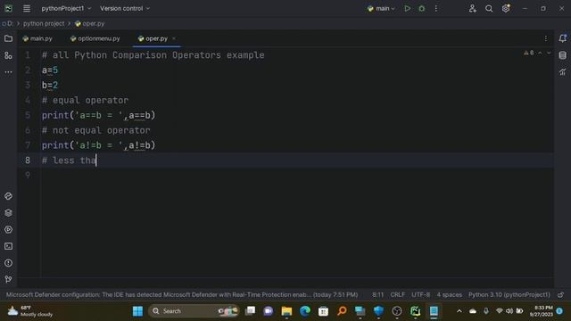Click the PyCharm logo icon

click(8, 8)
